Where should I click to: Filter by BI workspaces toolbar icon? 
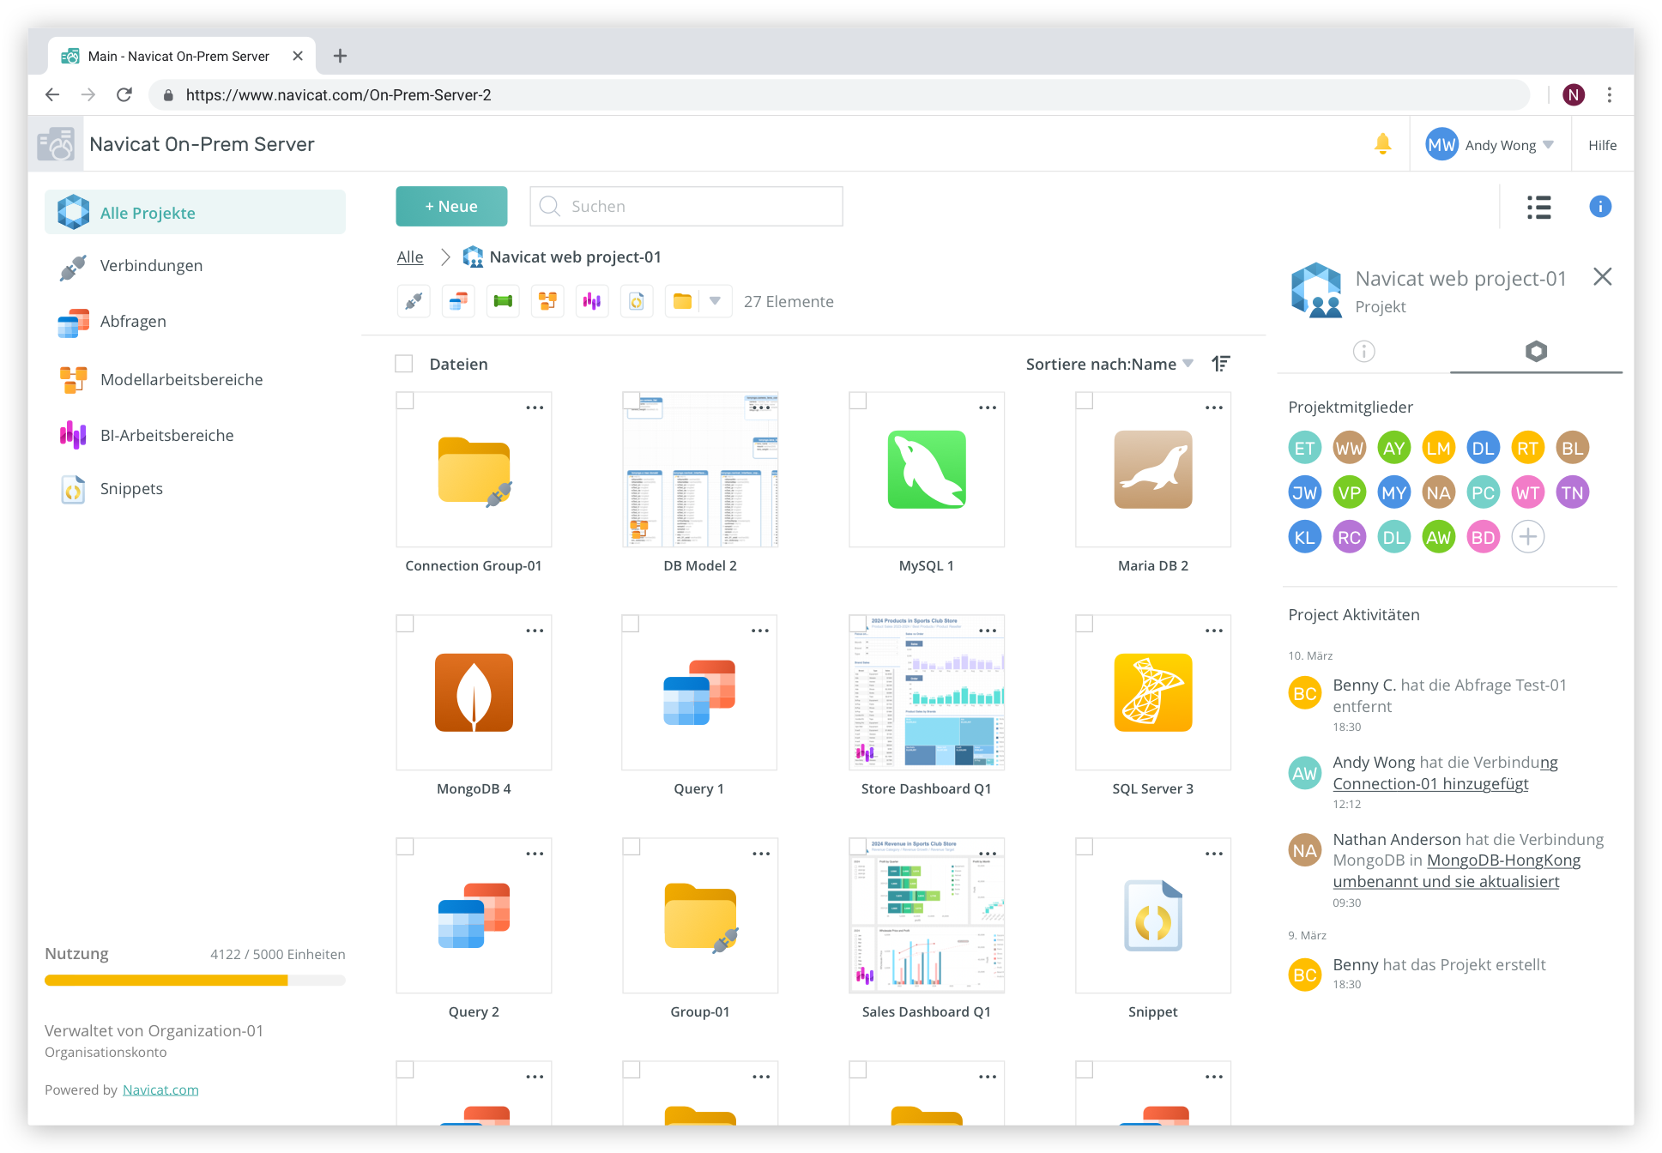[592, 301]
